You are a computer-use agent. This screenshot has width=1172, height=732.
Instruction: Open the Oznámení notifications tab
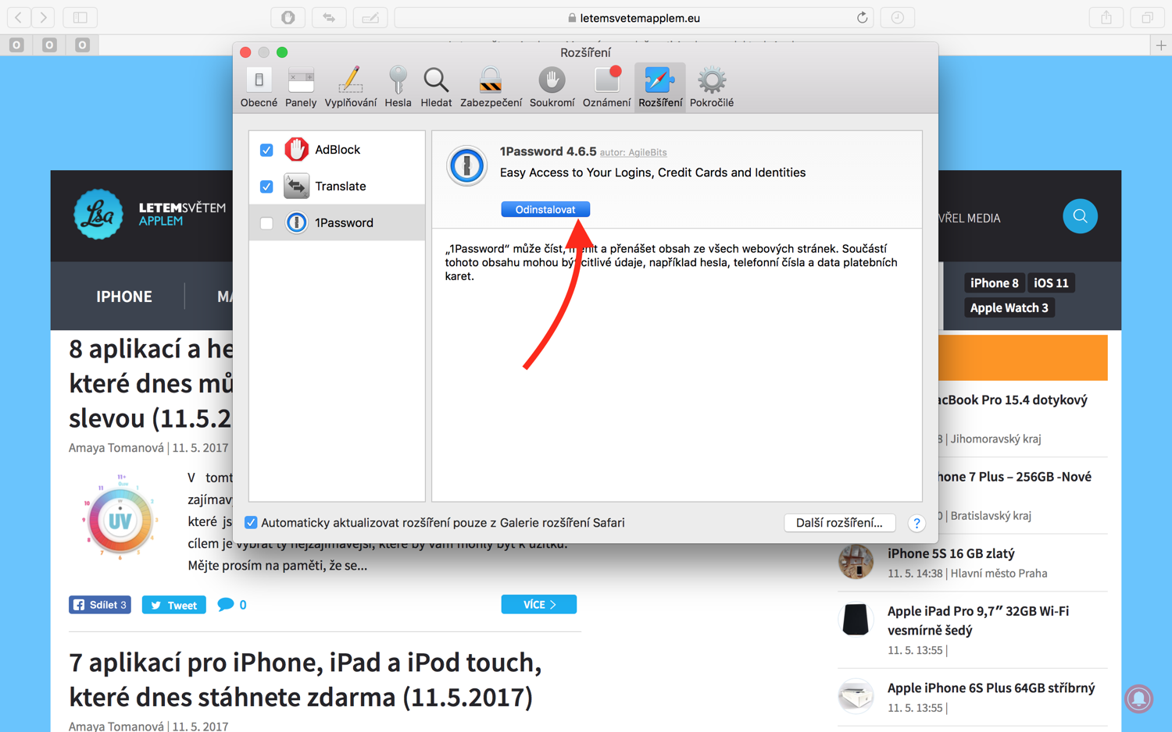coord(606,87)
